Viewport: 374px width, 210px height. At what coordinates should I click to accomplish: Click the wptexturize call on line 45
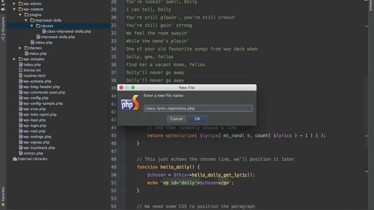(180, 136)
